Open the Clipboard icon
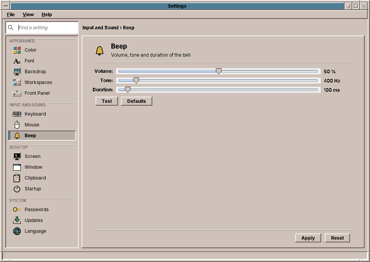The height and width of the screenshot is (262, 370). (x=17, y=178)
